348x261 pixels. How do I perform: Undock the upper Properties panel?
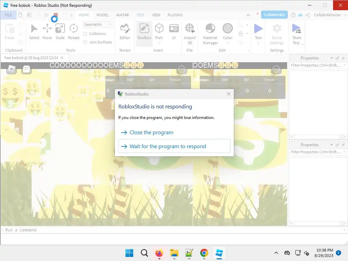tap(337, 58)
